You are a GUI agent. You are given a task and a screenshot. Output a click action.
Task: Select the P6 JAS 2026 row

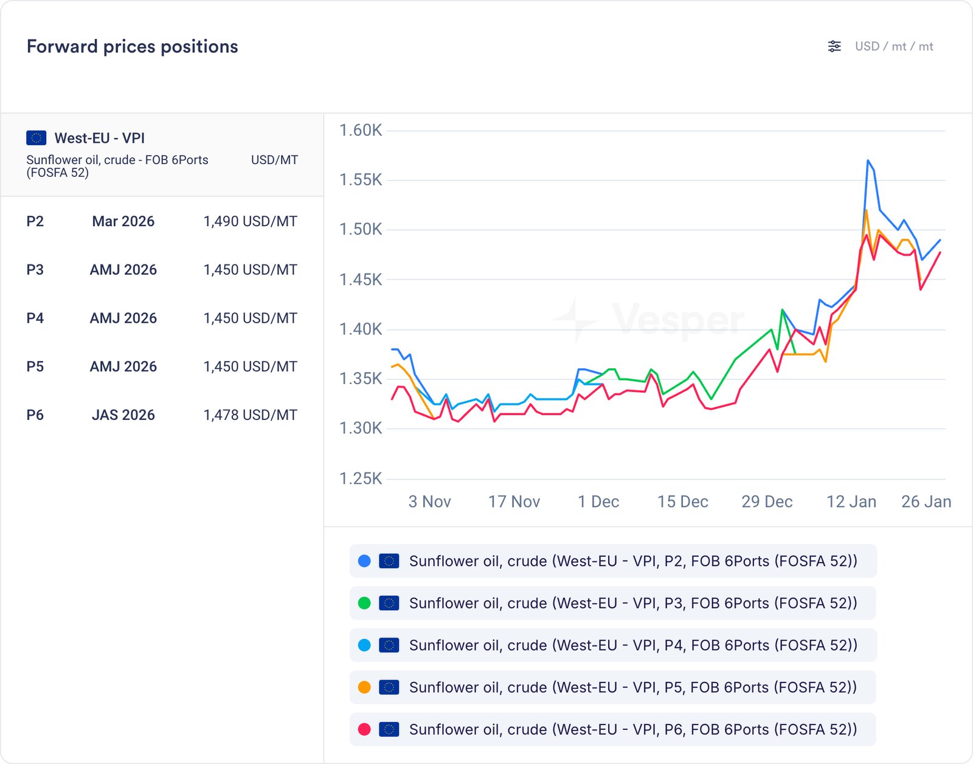pos(162,415)
